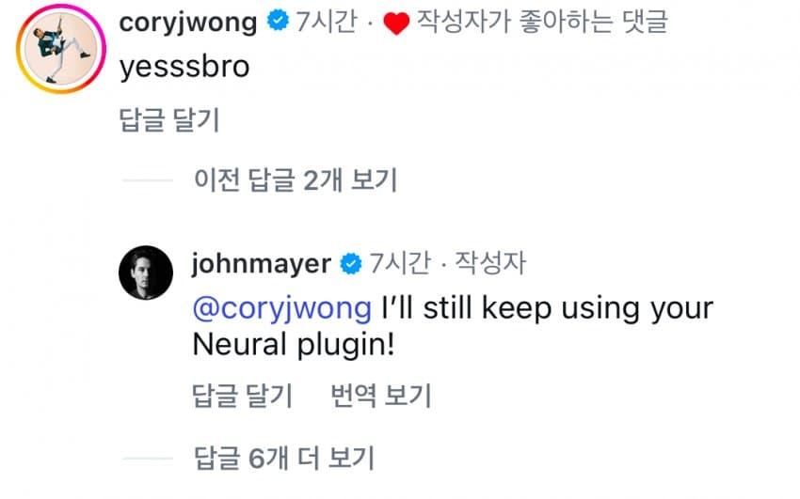Viewport: 800px width, 499px height.
Task: Open the blue @coryjwong mention
Action: (282, 308)
